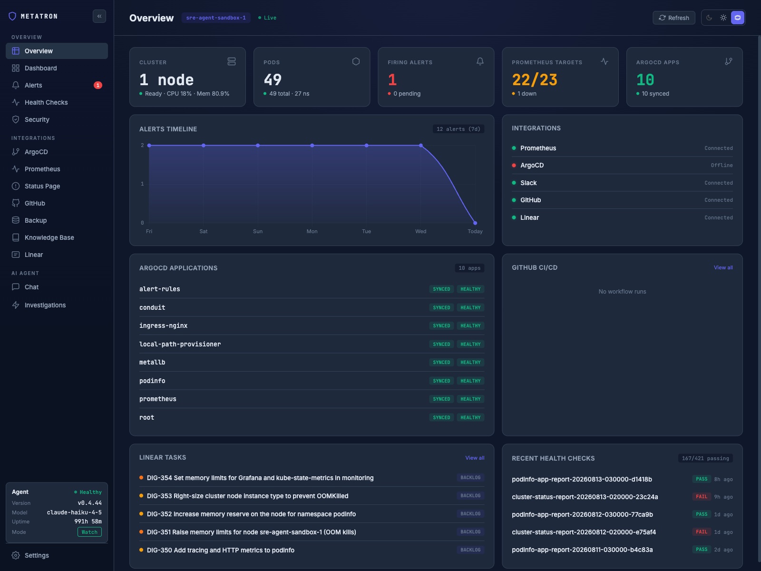The height and width of the screenshot is (571, 761).
Task: Open task DIG-353 right-size cluster node
Action: pos(312,496)
